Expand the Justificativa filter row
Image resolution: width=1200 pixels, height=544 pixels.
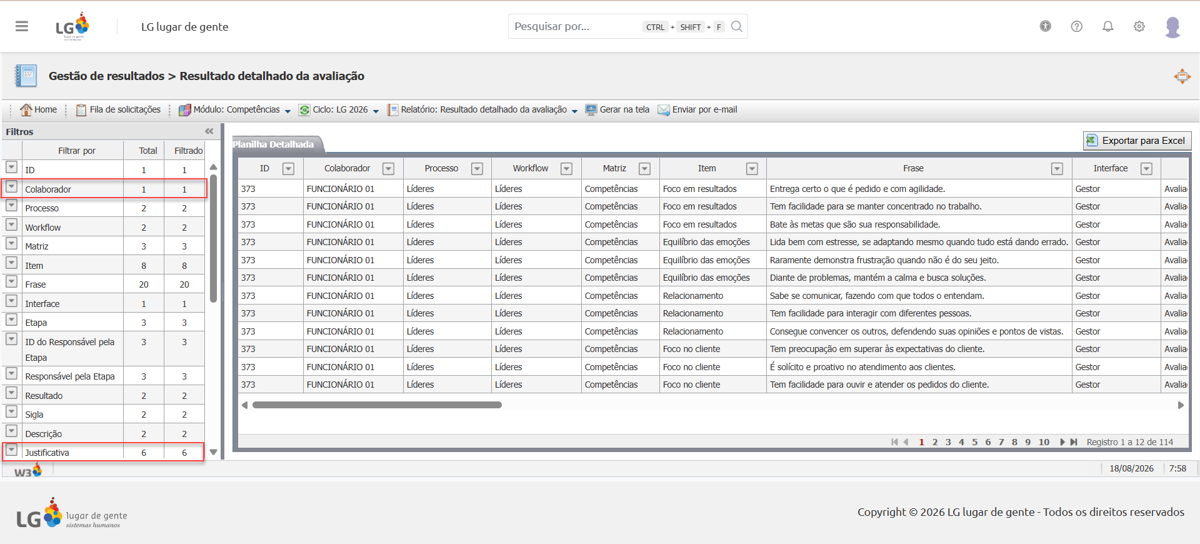(x=11, y=450)
